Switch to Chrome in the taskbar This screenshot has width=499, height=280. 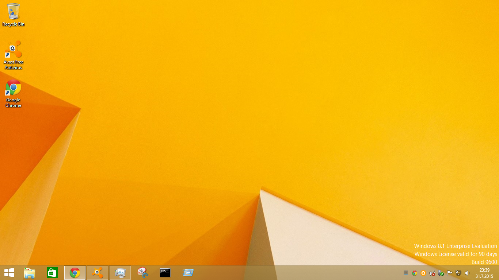(x=75, y=273)
